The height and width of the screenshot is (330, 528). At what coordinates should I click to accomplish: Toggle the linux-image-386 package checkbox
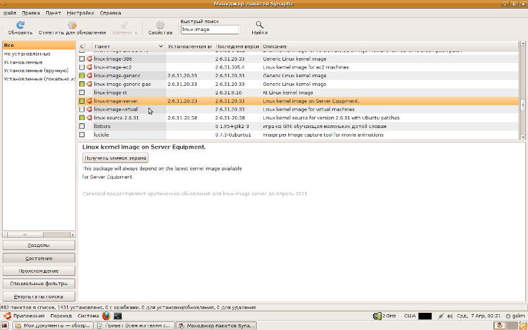click(81, 59)
